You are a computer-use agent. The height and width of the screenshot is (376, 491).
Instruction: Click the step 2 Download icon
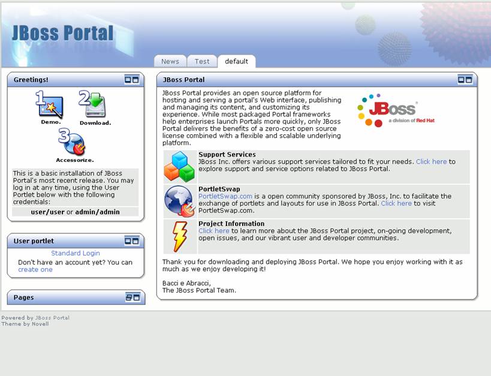(x=95, y=108)
